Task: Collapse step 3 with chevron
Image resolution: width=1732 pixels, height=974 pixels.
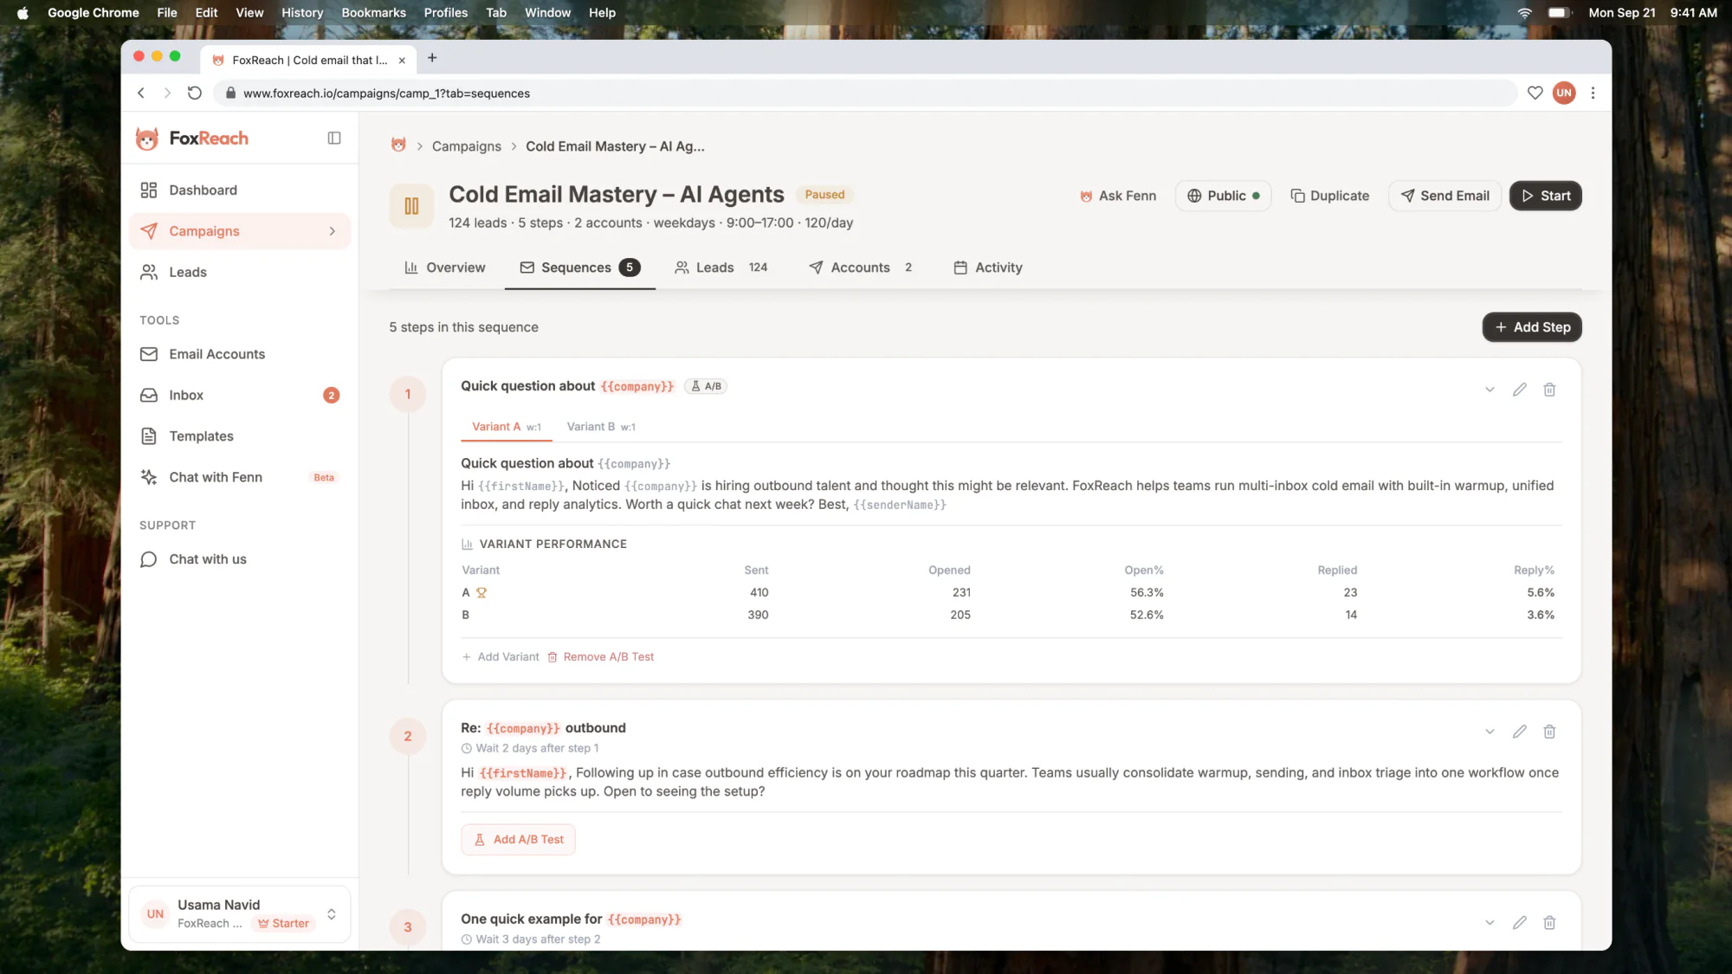Action: pos(1490,923)
